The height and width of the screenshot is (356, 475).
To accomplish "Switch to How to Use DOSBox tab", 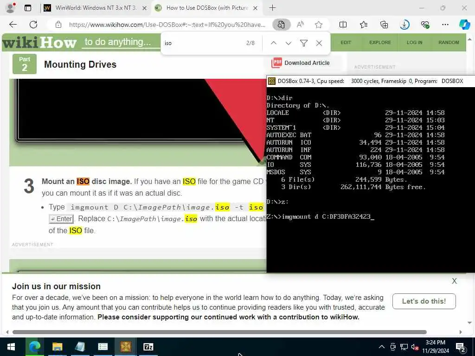I will 207,8.
